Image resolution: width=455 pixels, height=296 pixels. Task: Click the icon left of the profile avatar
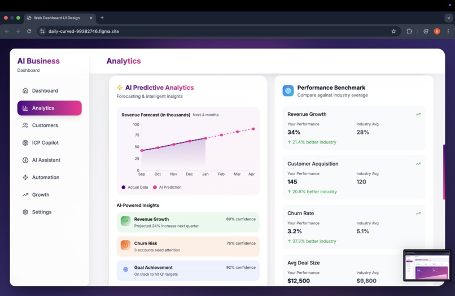point(426,32)
